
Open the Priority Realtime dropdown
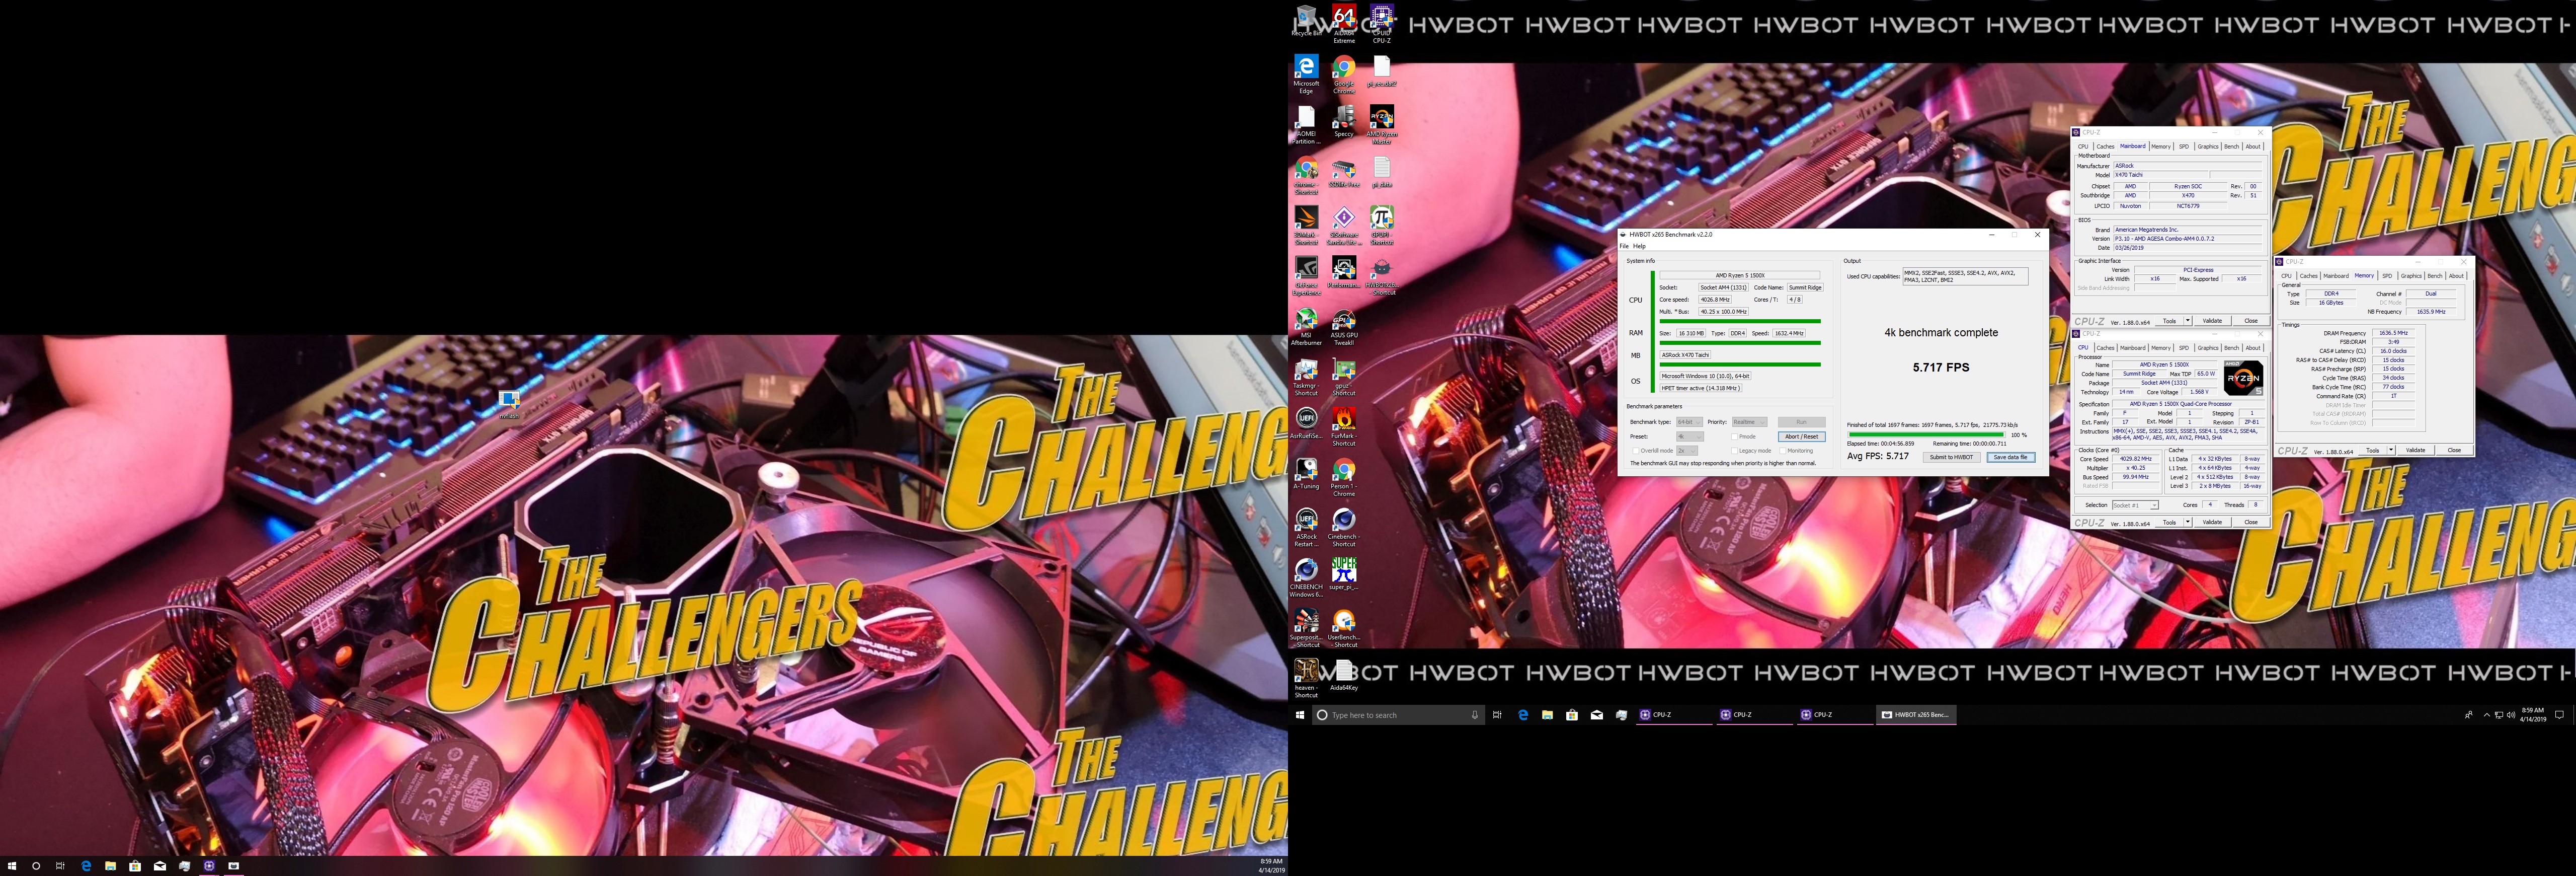(1749, 422)
